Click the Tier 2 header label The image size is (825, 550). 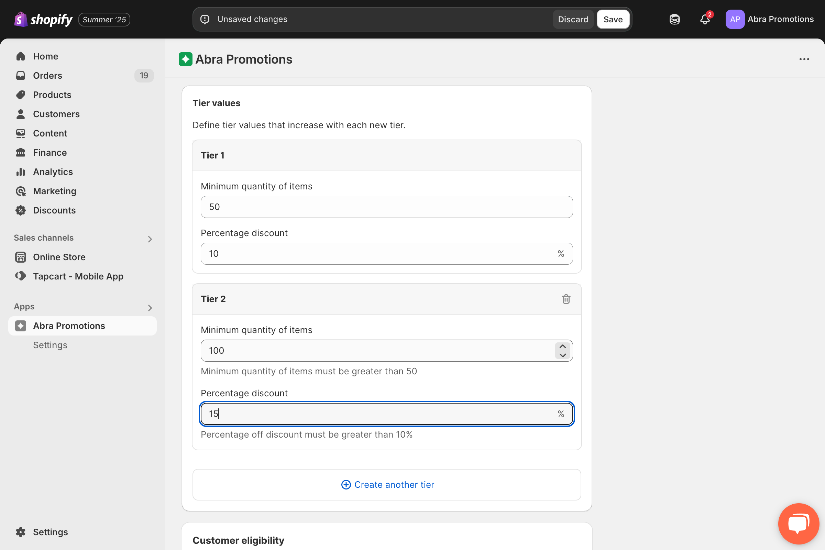pos(213,299)
